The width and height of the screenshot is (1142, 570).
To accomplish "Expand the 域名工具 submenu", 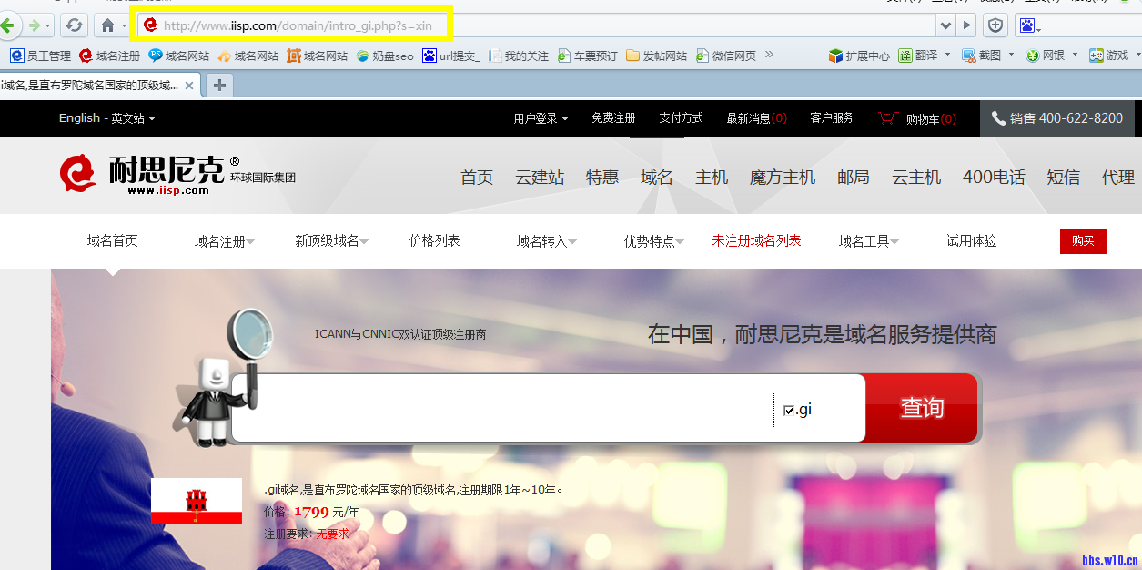I will [868, 241].
